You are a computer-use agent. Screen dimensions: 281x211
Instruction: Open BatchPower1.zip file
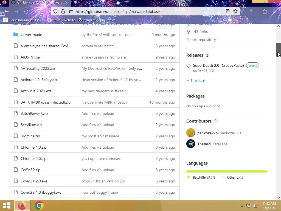click(x=34, y=113)
